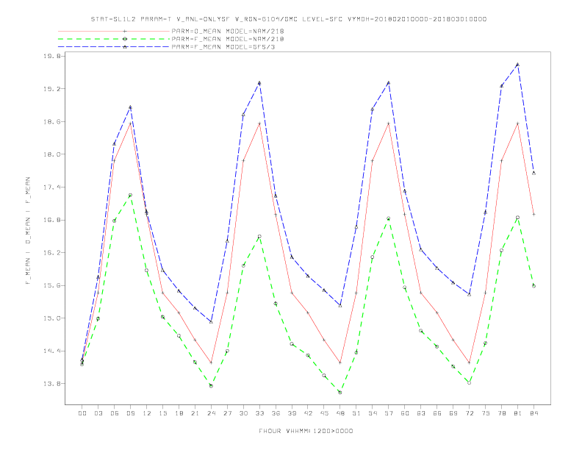Click x-axis tick label 57

pos(389,413)
